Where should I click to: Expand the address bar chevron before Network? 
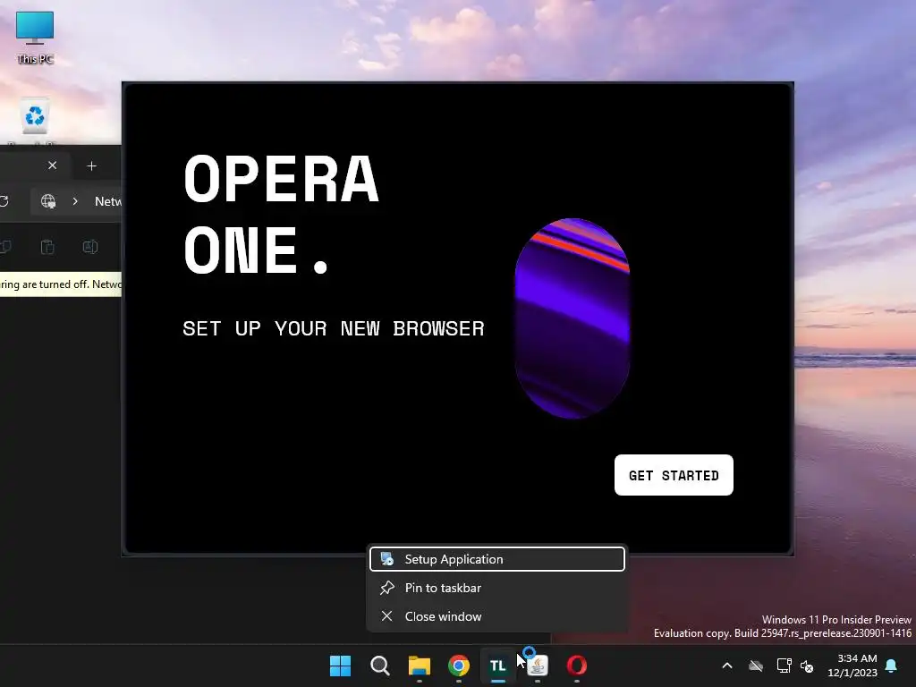pos(75,201)
